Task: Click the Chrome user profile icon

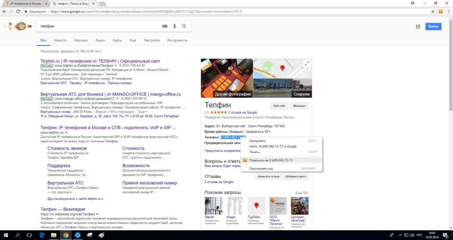Action: (413, 3)
